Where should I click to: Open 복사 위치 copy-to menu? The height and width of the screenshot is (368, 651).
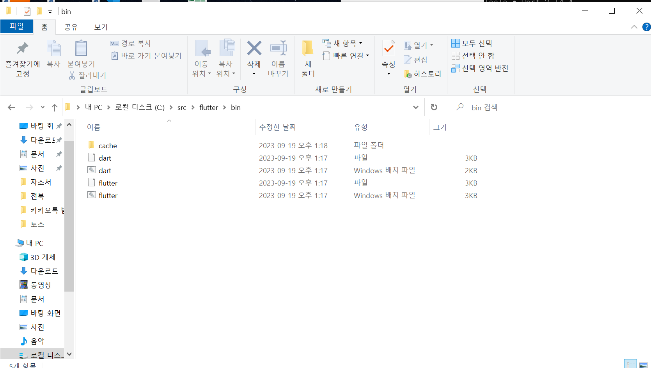[226, 58]
